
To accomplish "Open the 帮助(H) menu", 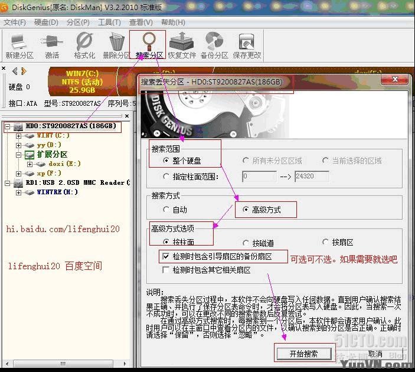I will [173, 22].
